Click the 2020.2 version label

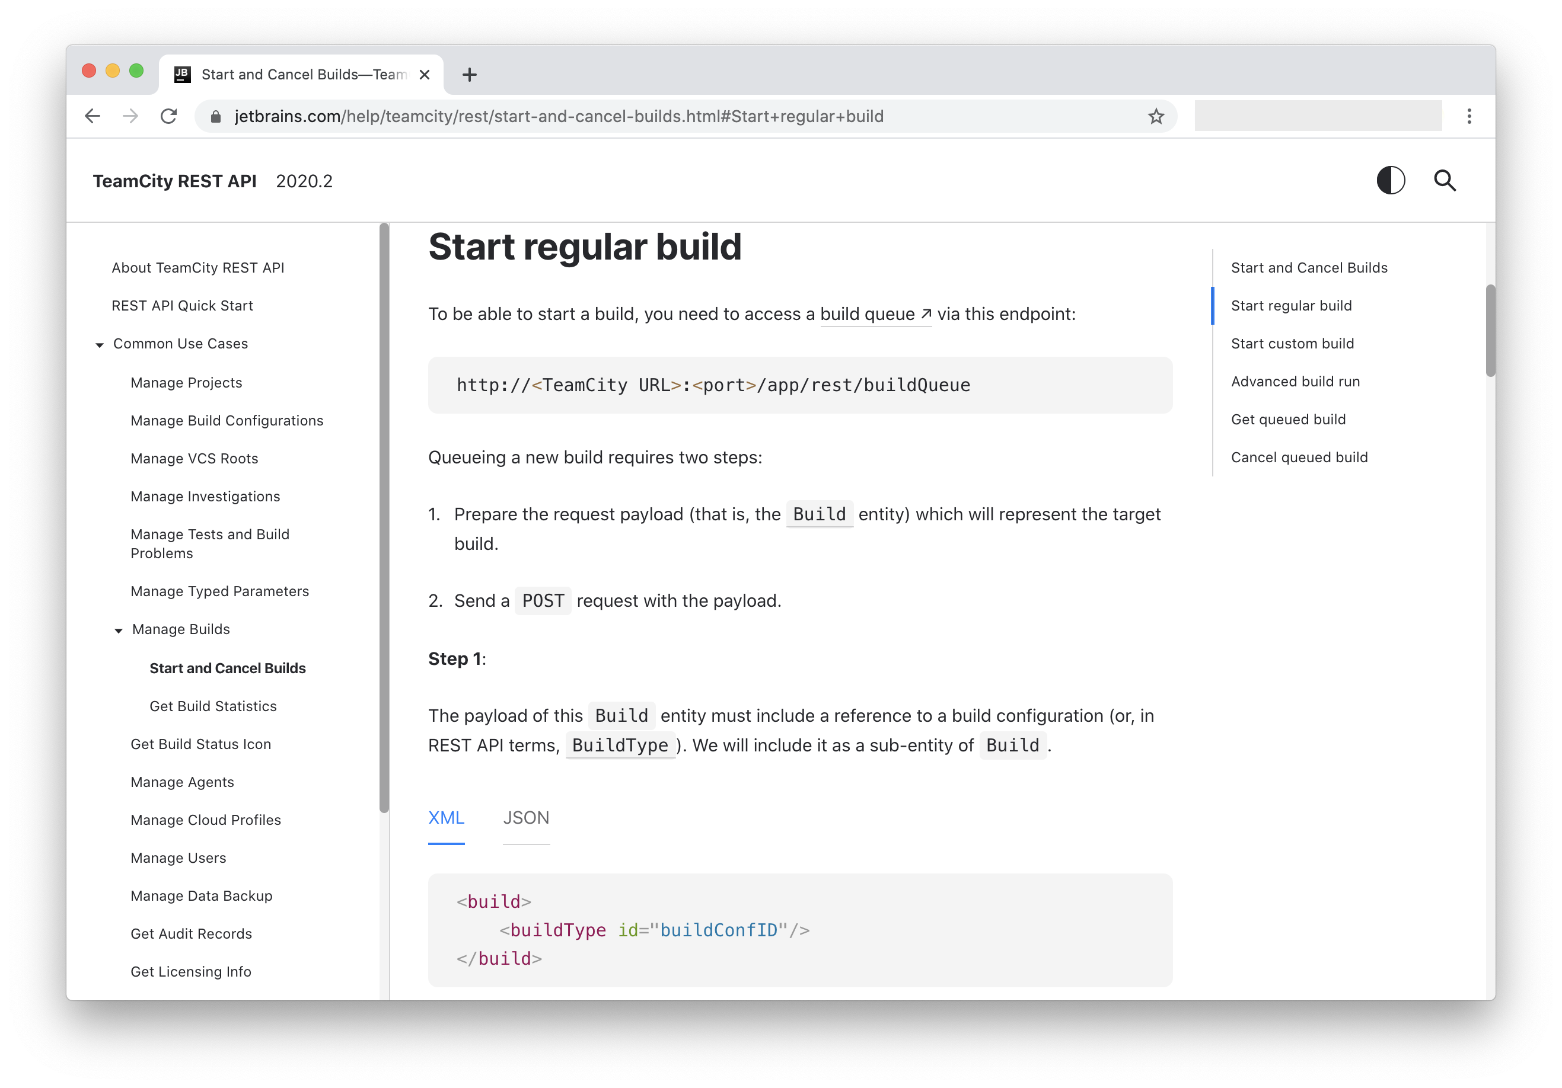(304, 181)
